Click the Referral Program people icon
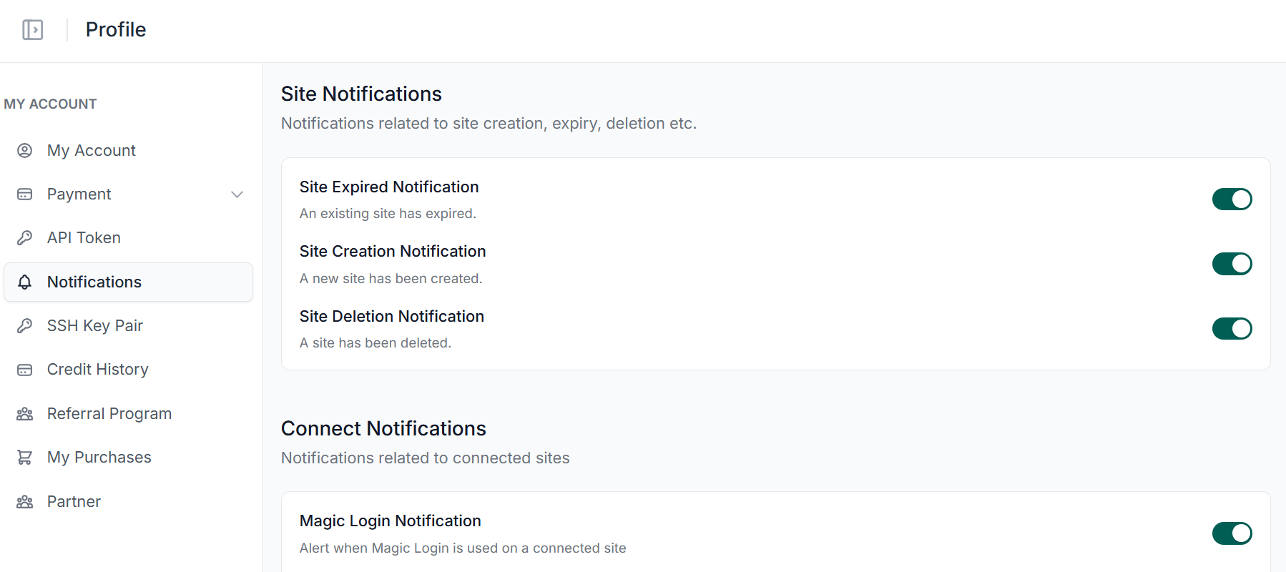This screenshot has height=572, width=1286. coord(25,414)
